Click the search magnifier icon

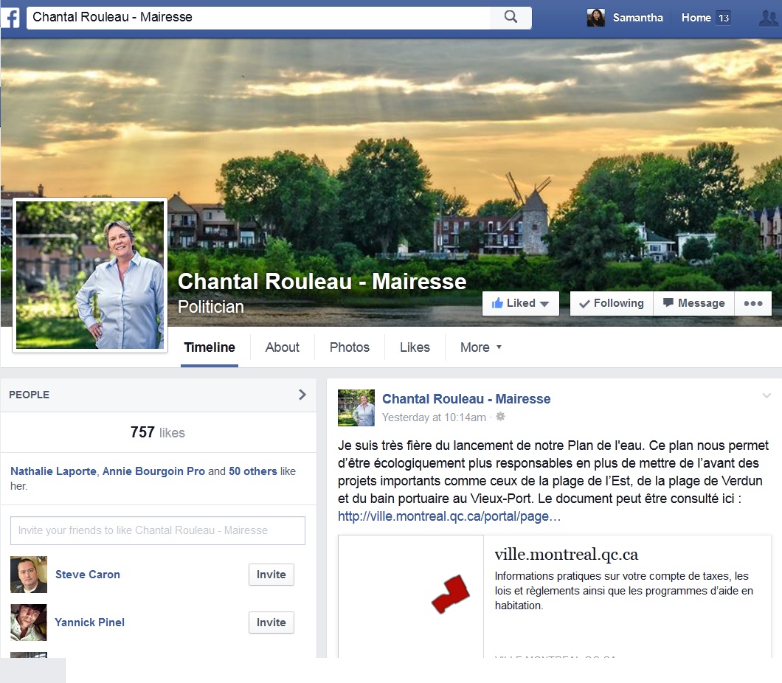pyautogui.click(x=511, y=17)
